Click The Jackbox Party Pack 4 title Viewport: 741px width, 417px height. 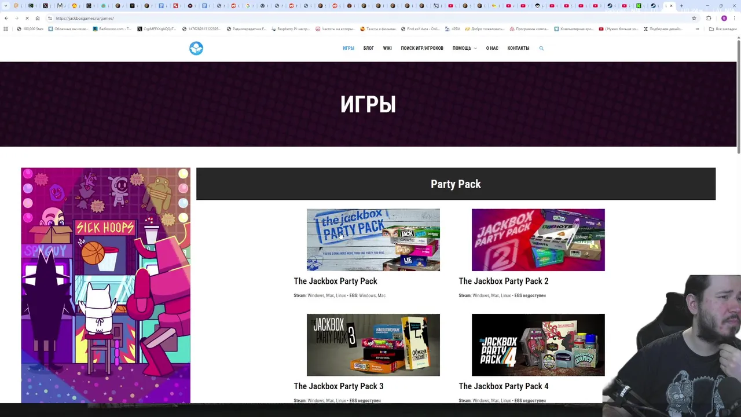click(503, 386)
